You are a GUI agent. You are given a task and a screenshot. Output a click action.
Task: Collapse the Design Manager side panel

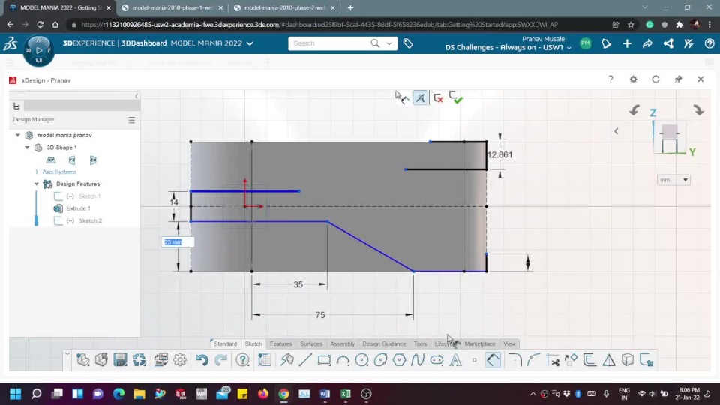(136, 96)
